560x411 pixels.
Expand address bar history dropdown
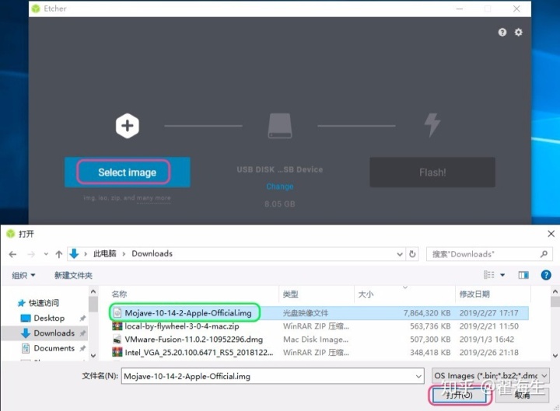pos(400,254)
